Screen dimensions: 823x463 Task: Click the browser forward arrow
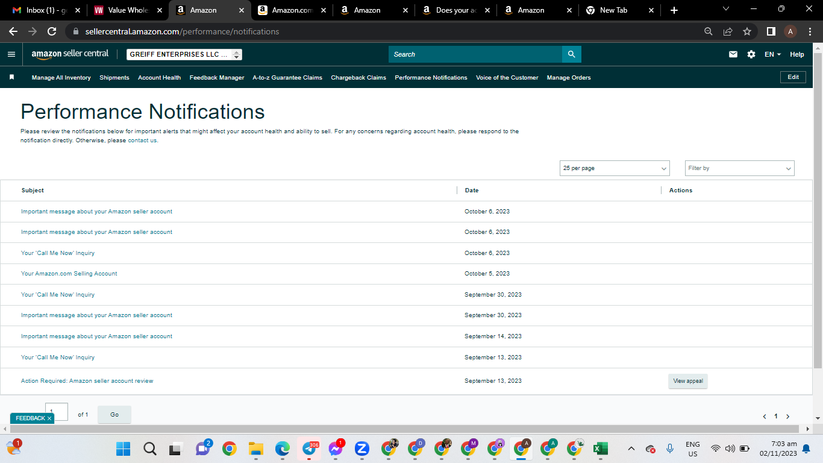point(33,31)
